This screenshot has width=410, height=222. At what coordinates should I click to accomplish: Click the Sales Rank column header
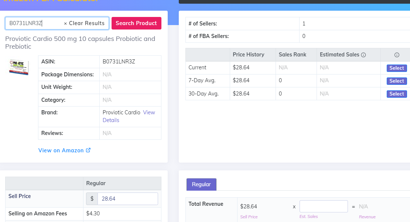293,55
